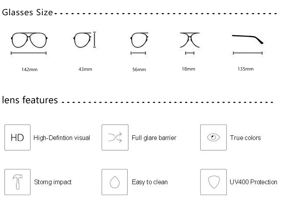Click the High-Defintion visual text
Screen dimensions: 285x224
[62, 138]
